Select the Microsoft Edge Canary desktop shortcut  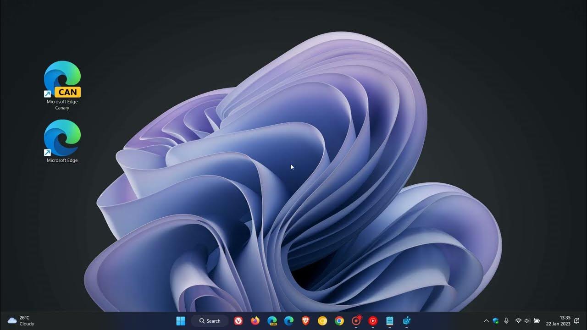(x=62, y=86)
